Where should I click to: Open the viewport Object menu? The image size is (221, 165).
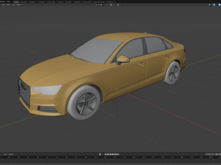pos(18,5)
